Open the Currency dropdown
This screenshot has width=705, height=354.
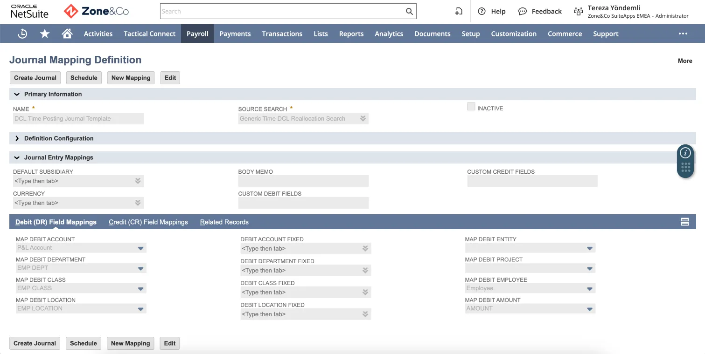[x=138, y=203]
